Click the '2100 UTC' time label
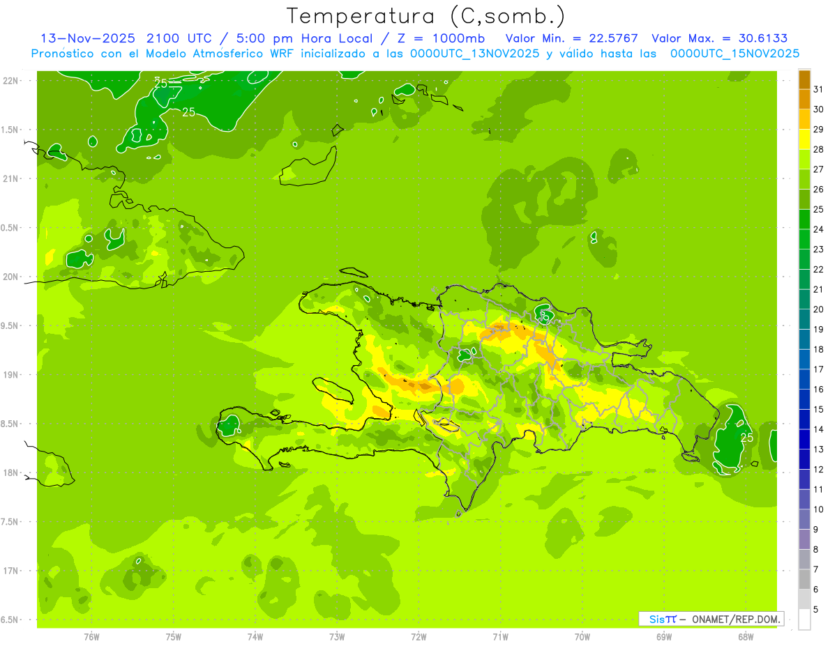This screenshot has width=837, height=646. (179, 38)
